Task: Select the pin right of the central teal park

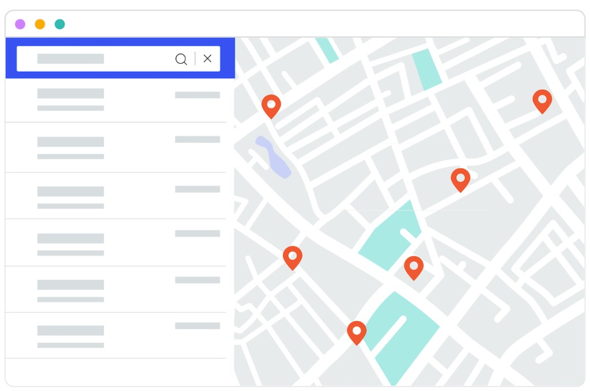Action: point(414,268)
